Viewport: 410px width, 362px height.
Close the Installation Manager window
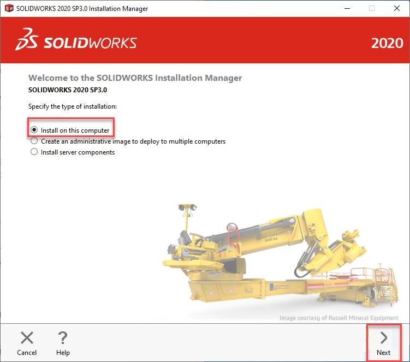[x=397, y=8]
